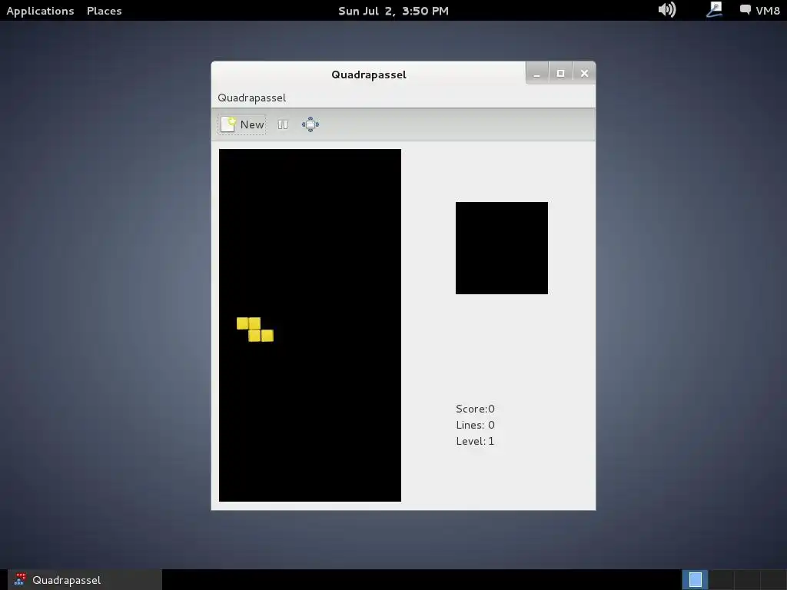Open the Applications menu
This screenshot has height=590, width=787.
(40, 11)
